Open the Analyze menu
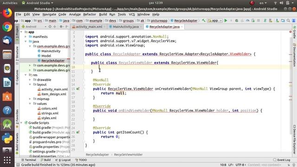 click(75, 14)
